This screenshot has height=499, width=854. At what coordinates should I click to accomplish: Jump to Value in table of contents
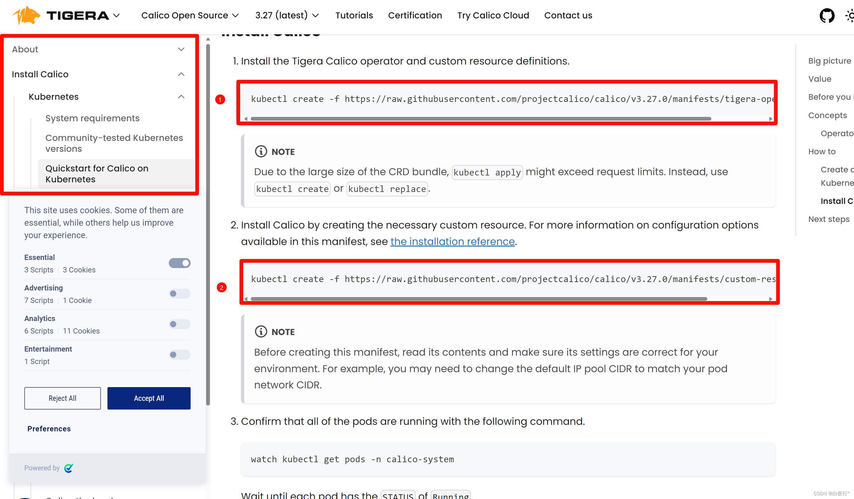click(820, 79)
